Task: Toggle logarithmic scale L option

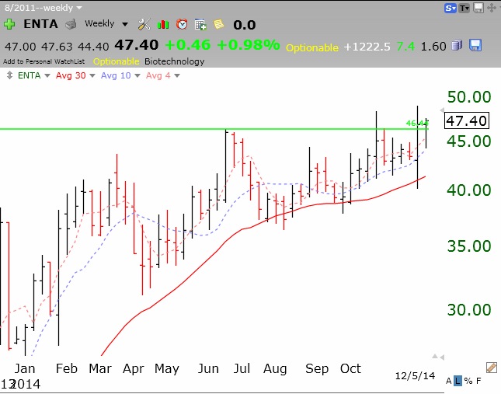Action: 458,382
